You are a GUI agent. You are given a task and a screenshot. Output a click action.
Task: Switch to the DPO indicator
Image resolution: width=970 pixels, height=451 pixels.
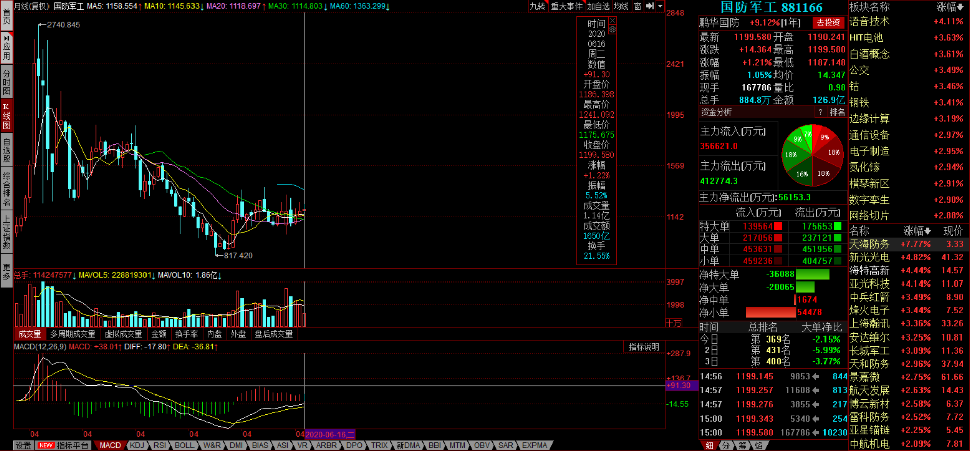tap(354, 445)
